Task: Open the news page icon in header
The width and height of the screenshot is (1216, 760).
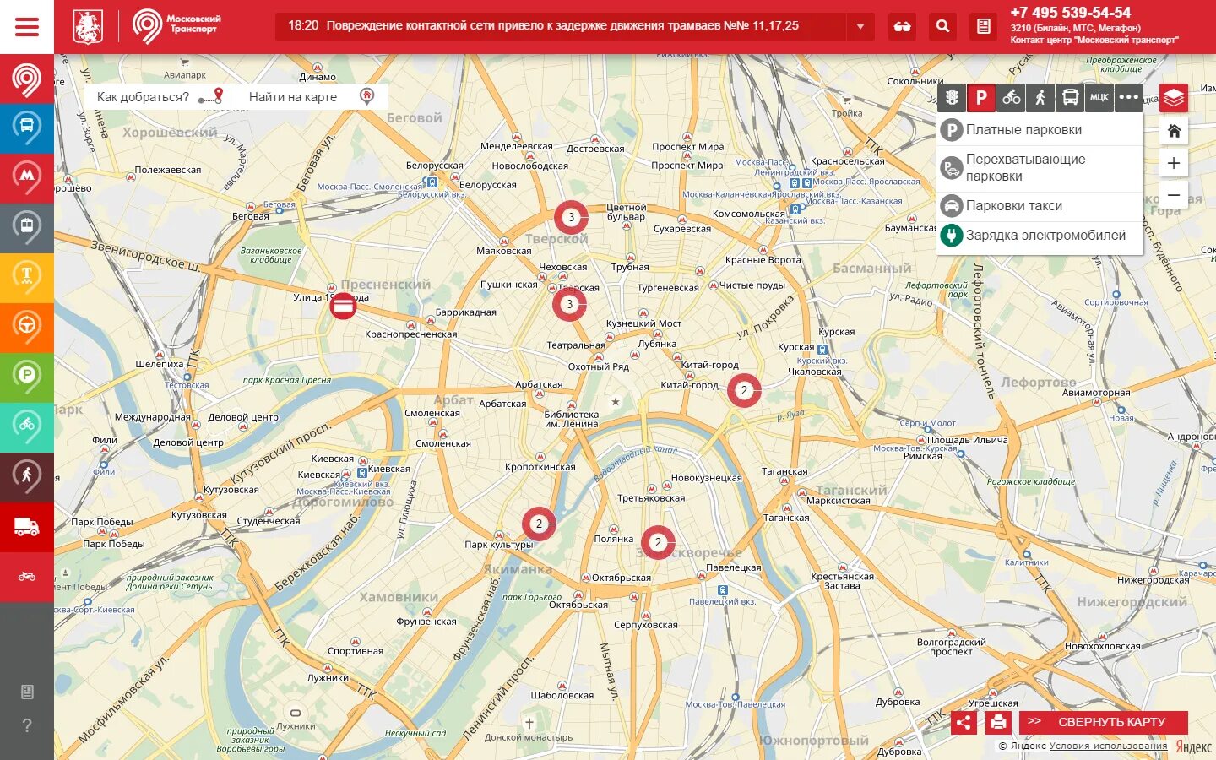Action: click(x=984, y=26)
